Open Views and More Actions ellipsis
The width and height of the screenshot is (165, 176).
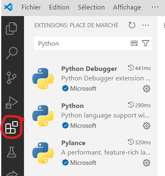[x=146, y=25]
